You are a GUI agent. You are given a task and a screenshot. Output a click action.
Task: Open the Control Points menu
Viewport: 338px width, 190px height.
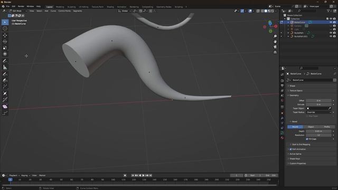(64, 11)
